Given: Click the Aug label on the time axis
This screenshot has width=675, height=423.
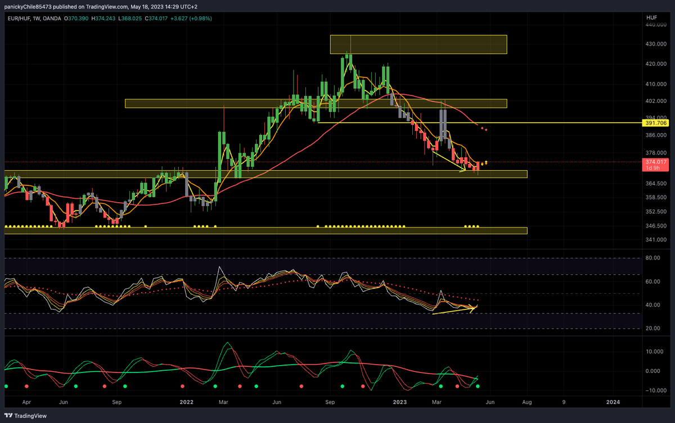Looking at the screenshot, I should point(527,402).
